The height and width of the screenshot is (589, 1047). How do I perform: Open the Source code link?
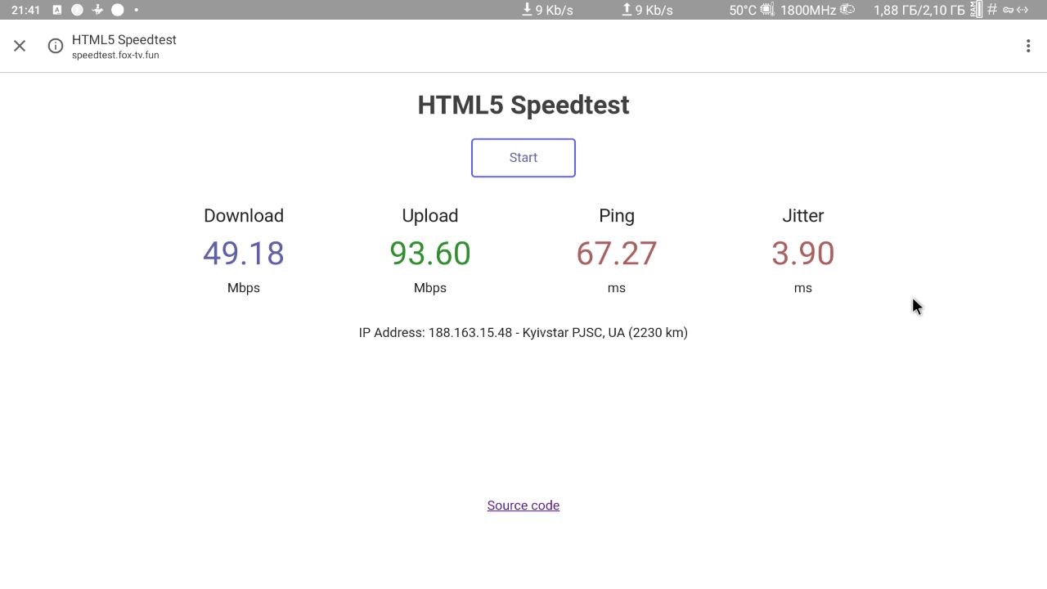pyautogui.click(x=523, y=506)
